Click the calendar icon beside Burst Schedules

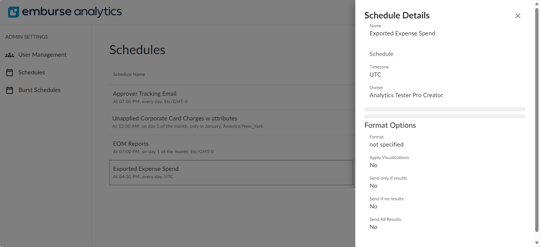coord(9,90)
